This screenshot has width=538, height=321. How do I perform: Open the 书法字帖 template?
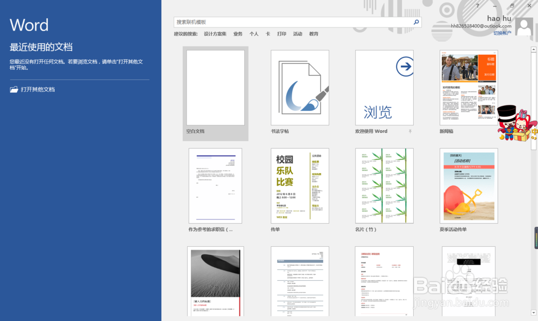[x=299, y=88]
